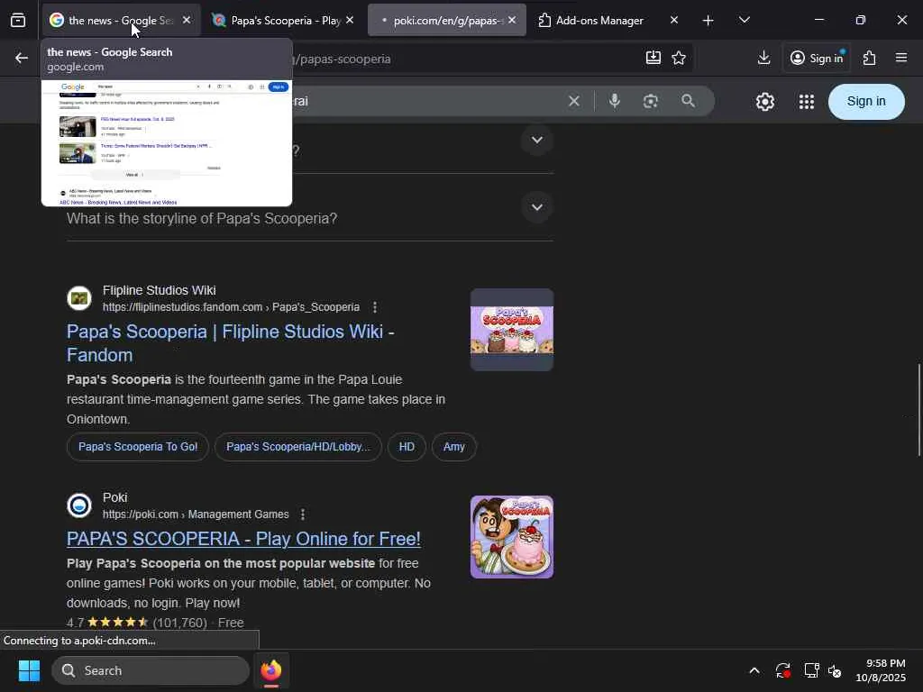
Task: Close the Papa's Scooperia tab
Action: point(350,20)
